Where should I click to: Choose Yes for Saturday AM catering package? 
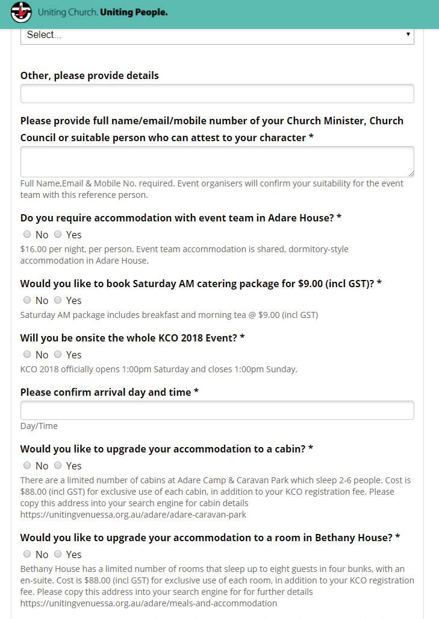coord(58,300)
